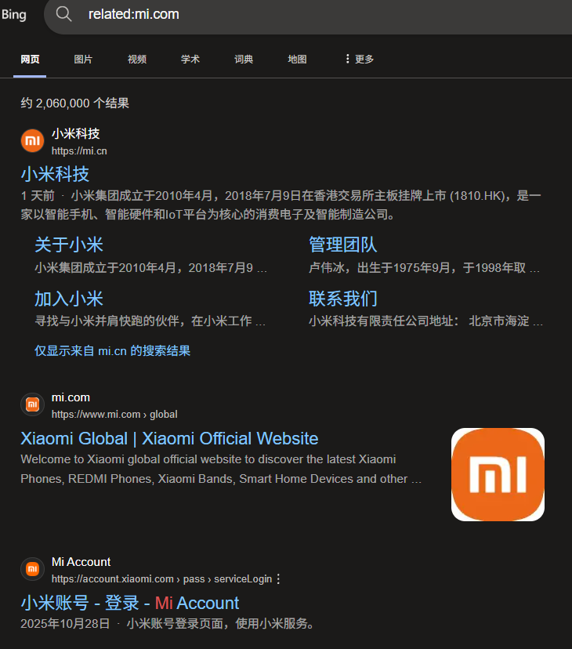The image size is (572, 649).
Task: Click the Mi Account site name label
Action: tap(81, 562)
